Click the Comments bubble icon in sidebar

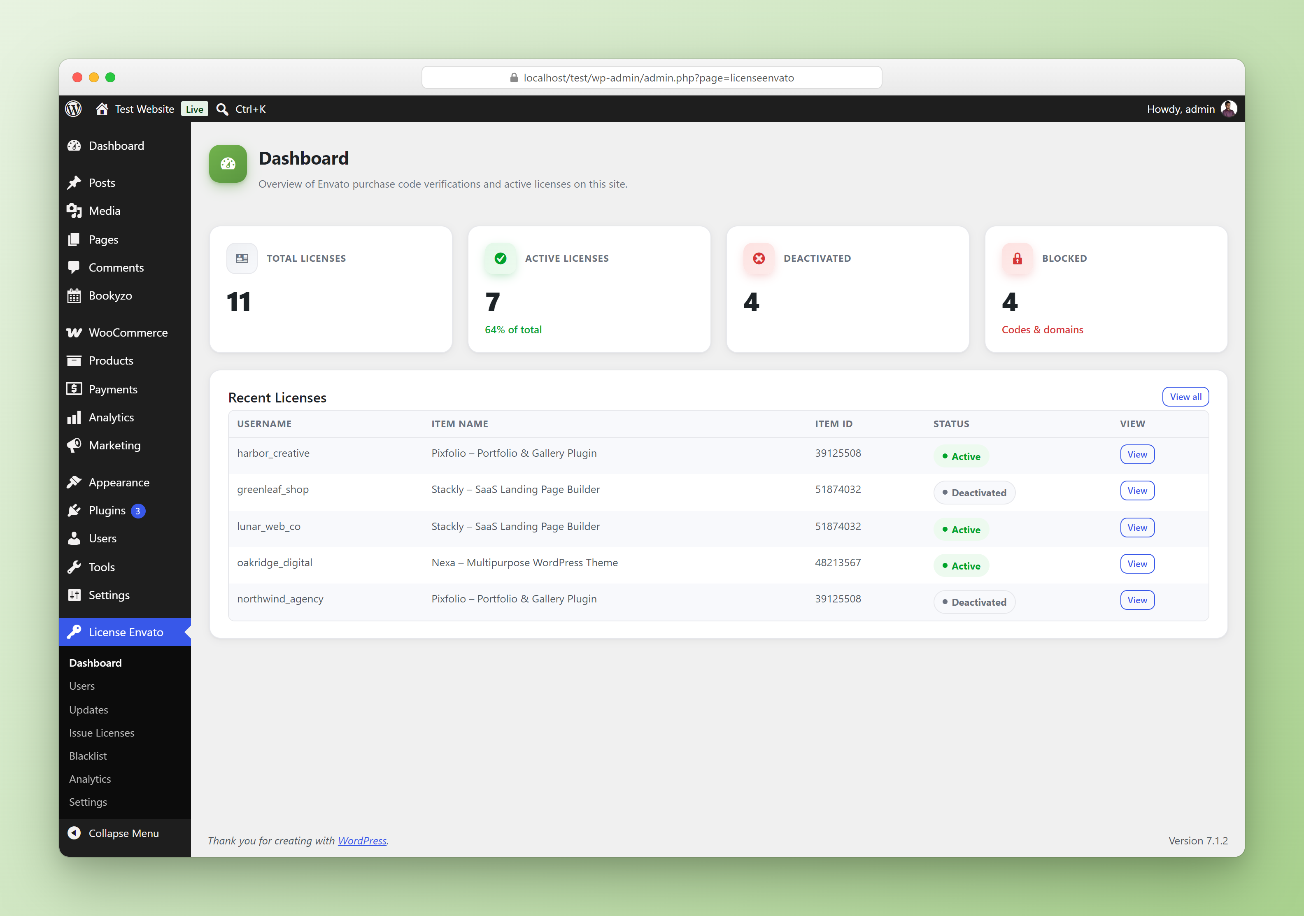pos(74,267)
